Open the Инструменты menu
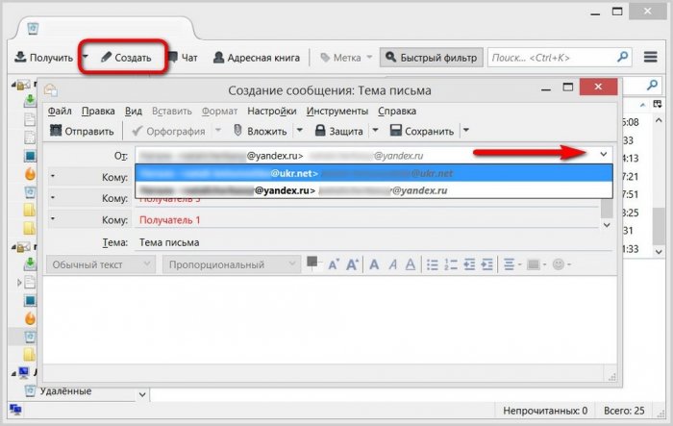 (337, 111)
